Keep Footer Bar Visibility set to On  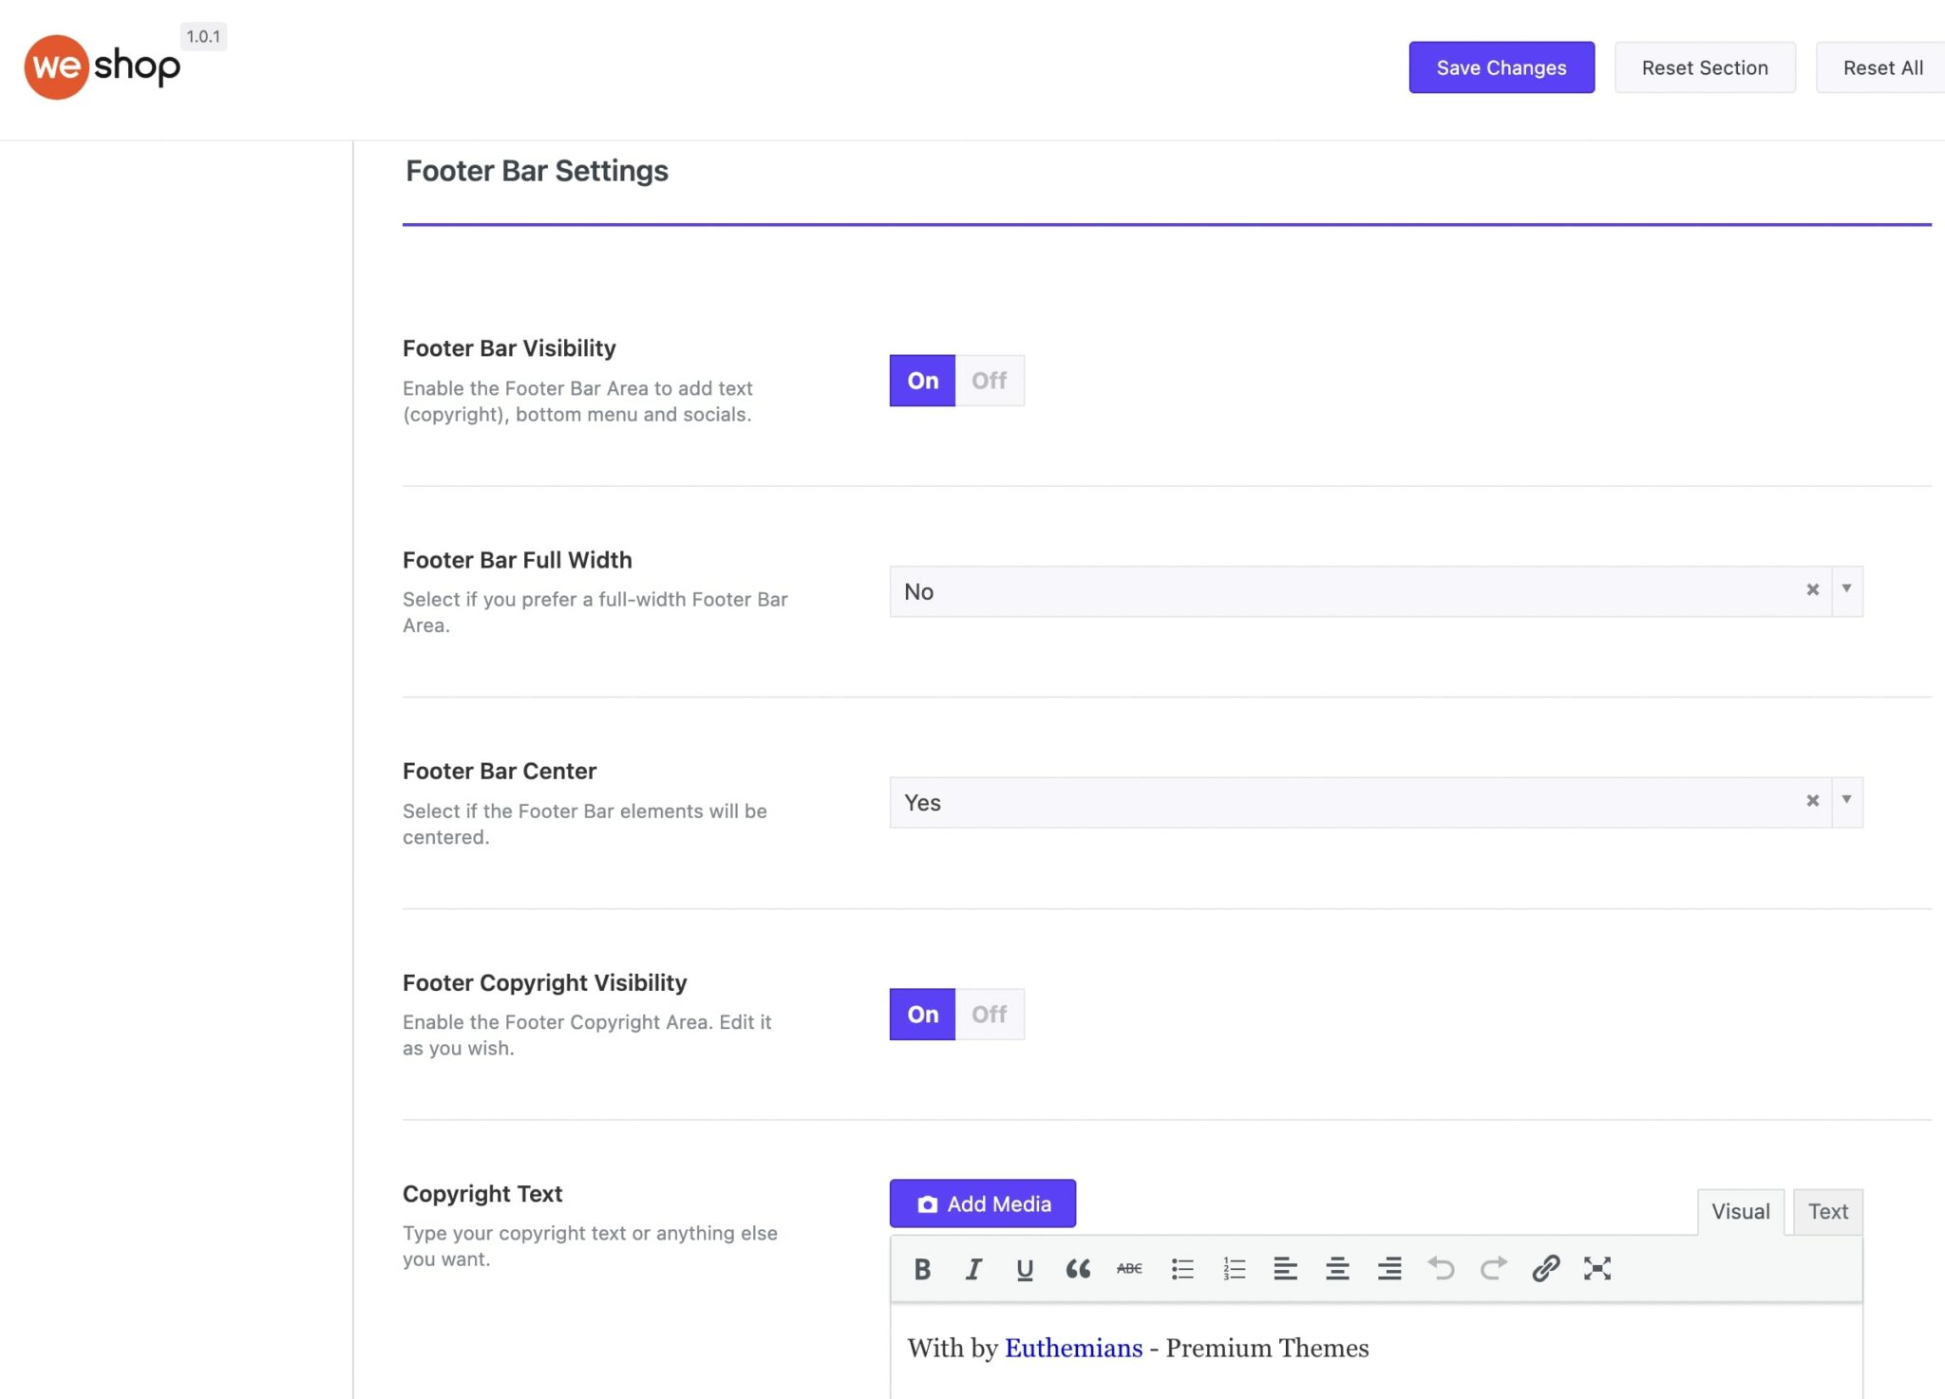coord(921,380)
